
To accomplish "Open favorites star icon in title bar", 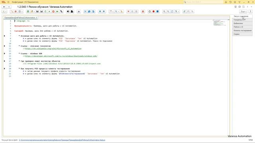I will click(x=235, y=2).
